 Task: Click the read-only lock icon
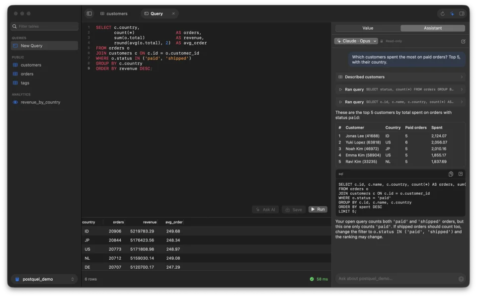coord(382,41)
